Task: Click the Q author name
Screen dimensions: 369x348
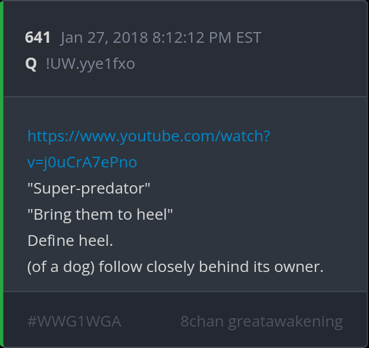Action: click(31, 64)
